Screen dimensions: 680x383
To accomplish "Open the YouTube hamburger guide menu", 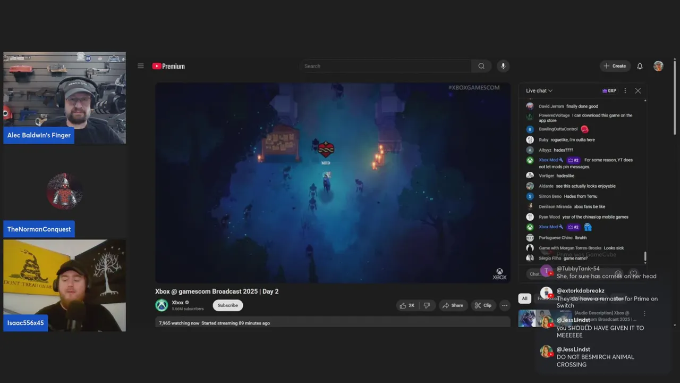I will (x=141, y=66).
